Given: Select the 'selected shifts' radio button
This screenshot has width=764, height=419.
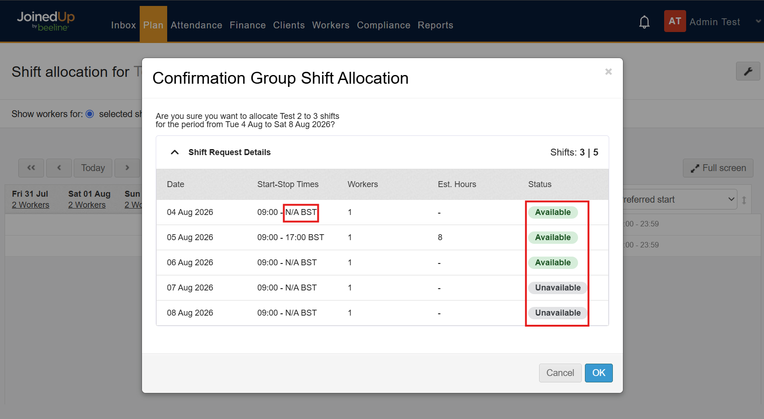Looking at the screenshot, I should pyautogui.click(x=90, y=114).
